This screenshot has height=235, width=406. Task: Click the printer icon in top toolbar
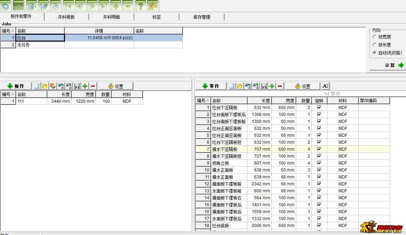click(x=55, y=6)
